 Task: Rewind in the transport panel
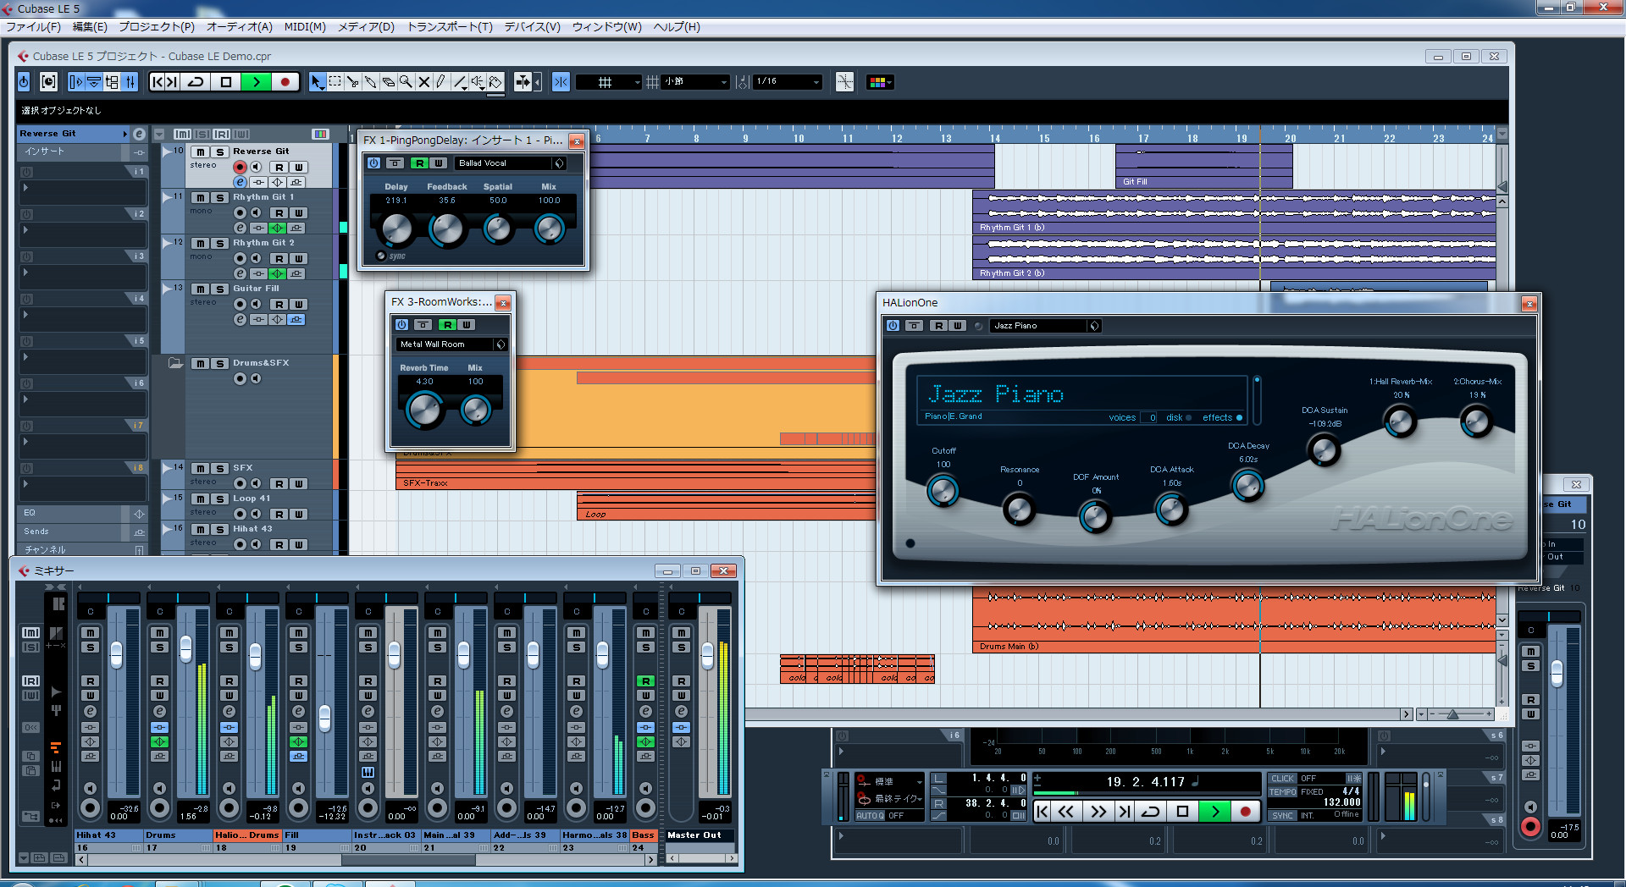pos(1066,812)
